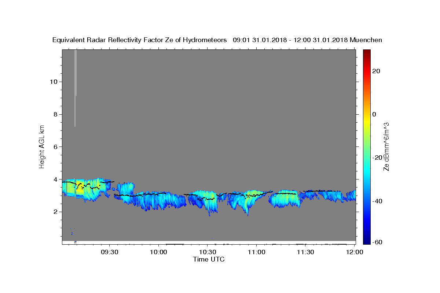Click colorbar tick value 20

(x=376, y=71)
